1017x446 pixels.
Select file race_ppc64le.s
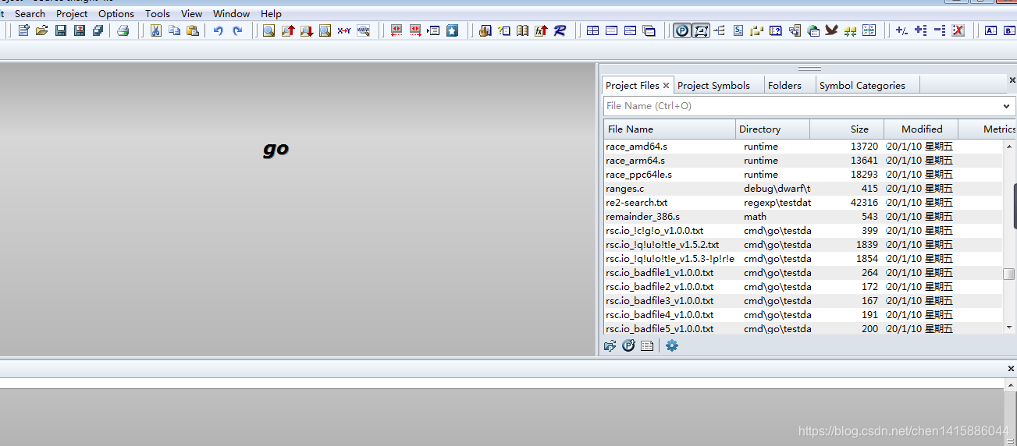tap(802, 175)
